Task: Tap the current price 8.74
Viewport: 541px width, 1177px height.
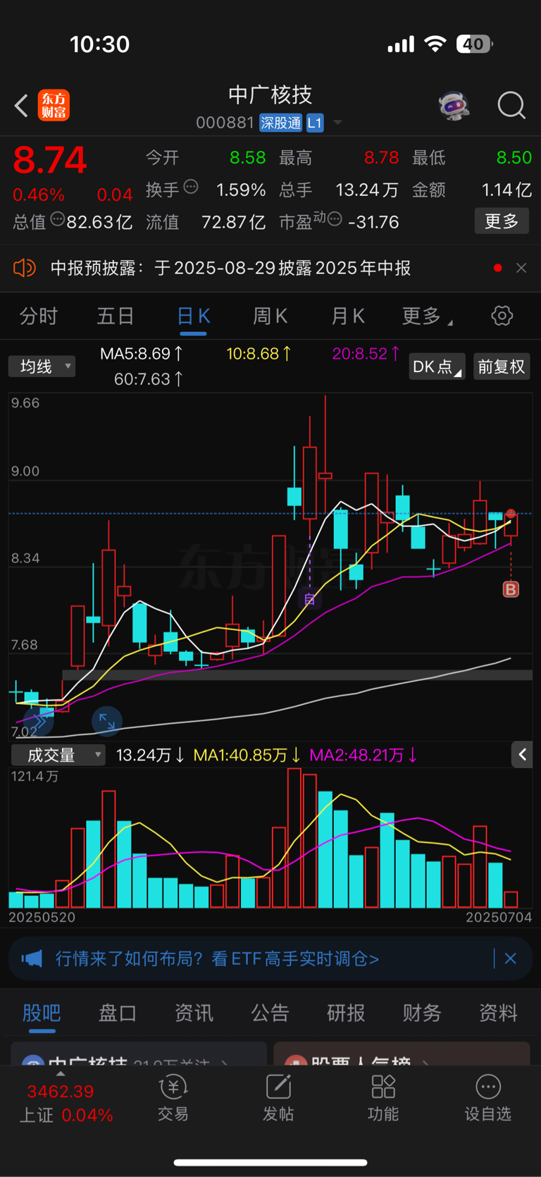Action: coord(50,160)
